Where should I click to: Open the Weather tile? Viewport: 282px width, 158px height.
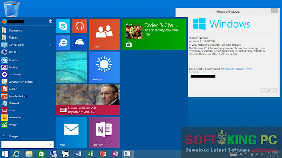[x=104, y=67]
